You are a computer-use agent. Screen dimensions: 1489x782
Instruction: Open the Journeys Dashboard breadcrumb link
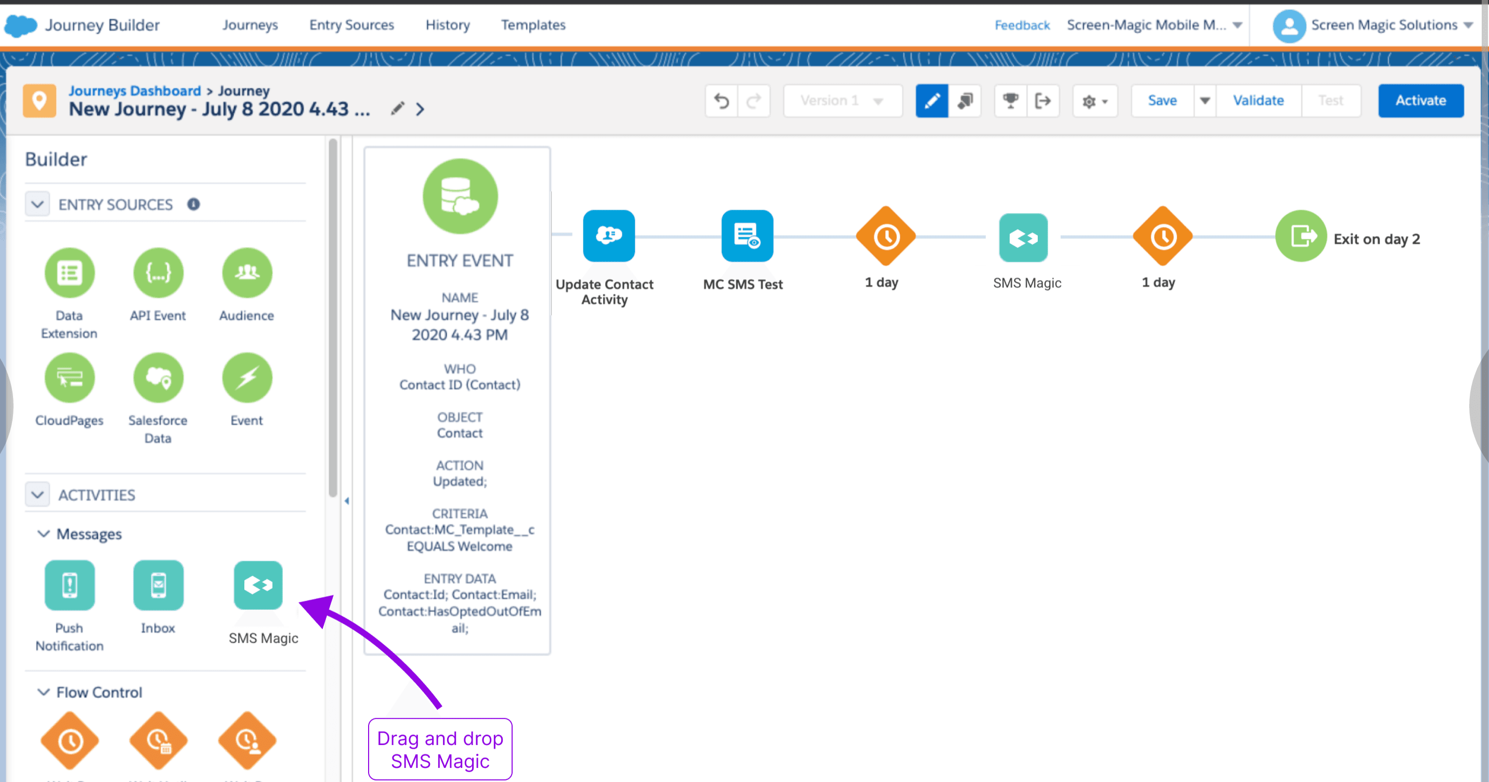tap(135, 91)
